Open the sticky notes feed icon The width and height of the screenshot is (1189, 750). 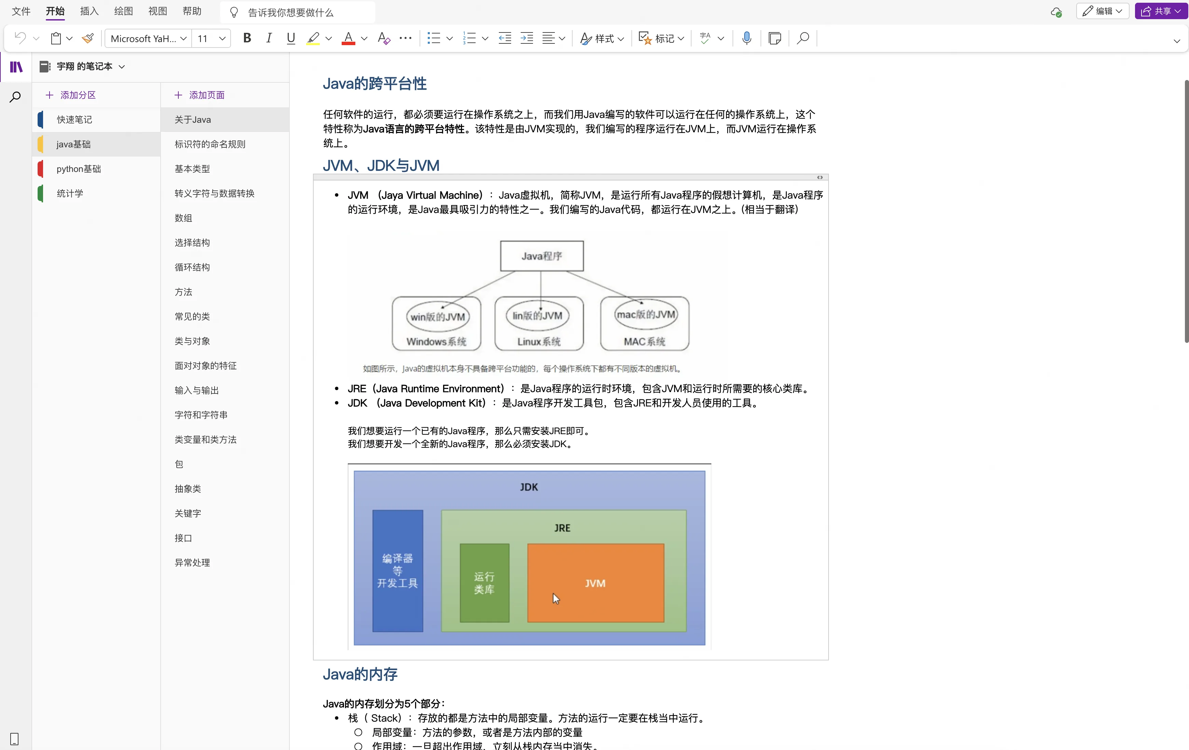[775, 38]
